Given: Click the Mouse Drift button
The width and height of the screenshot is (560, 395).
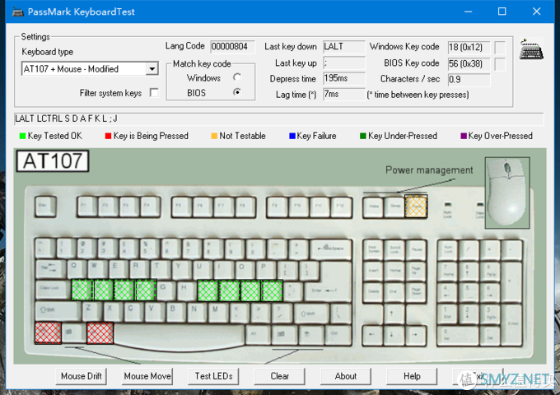Looking at the screenshot, I should pos(81,376).
